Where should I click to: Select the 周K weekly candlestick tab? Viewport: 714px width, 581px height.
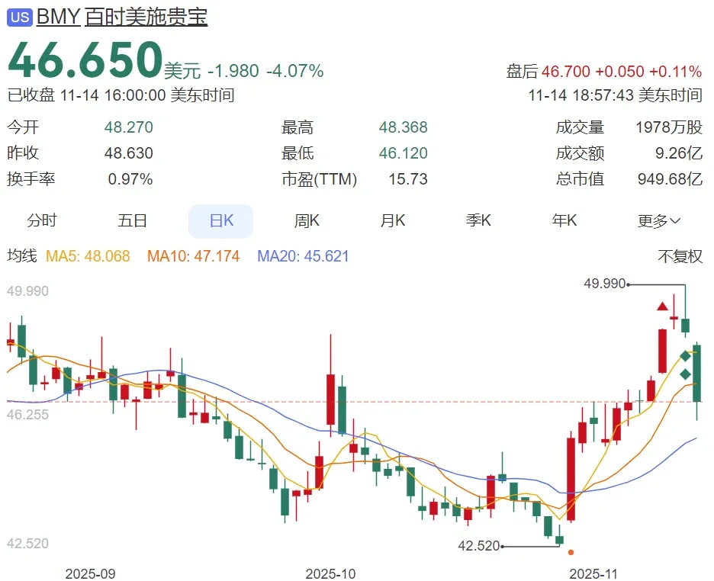[307, 220]
